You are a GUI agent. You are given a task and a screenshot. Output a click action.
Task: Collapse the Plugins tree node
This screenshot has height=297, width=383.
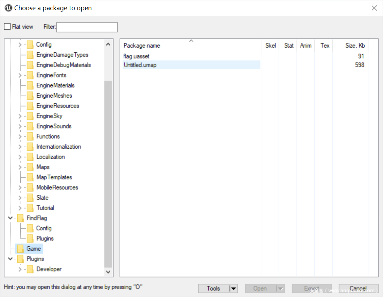10,259
